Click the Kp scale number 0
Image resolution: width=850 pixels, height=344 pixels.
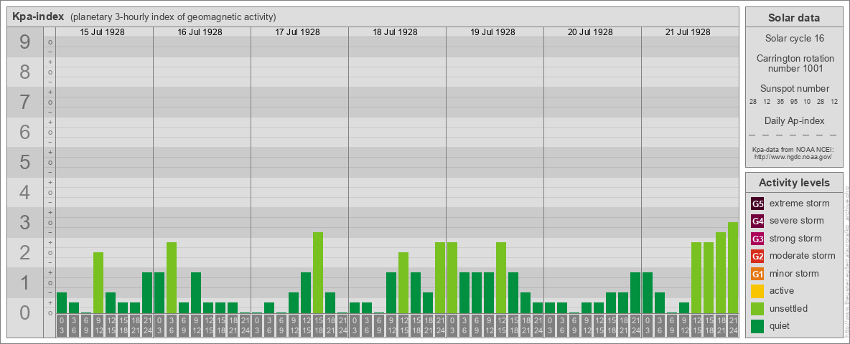pyautogui.click(x=25, y=312)
